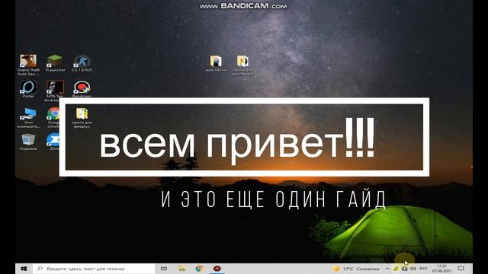This screenshot has height=274, width=488.
Task: Select Этот компьютер desktop icon
Action: click(28, 118)
